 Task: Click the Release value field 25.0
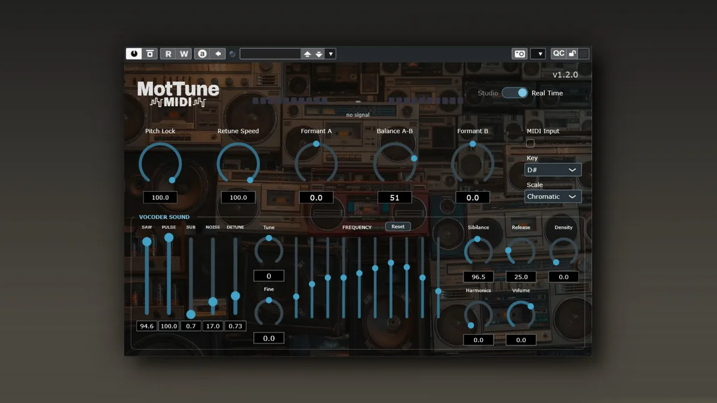click(521, 276)
